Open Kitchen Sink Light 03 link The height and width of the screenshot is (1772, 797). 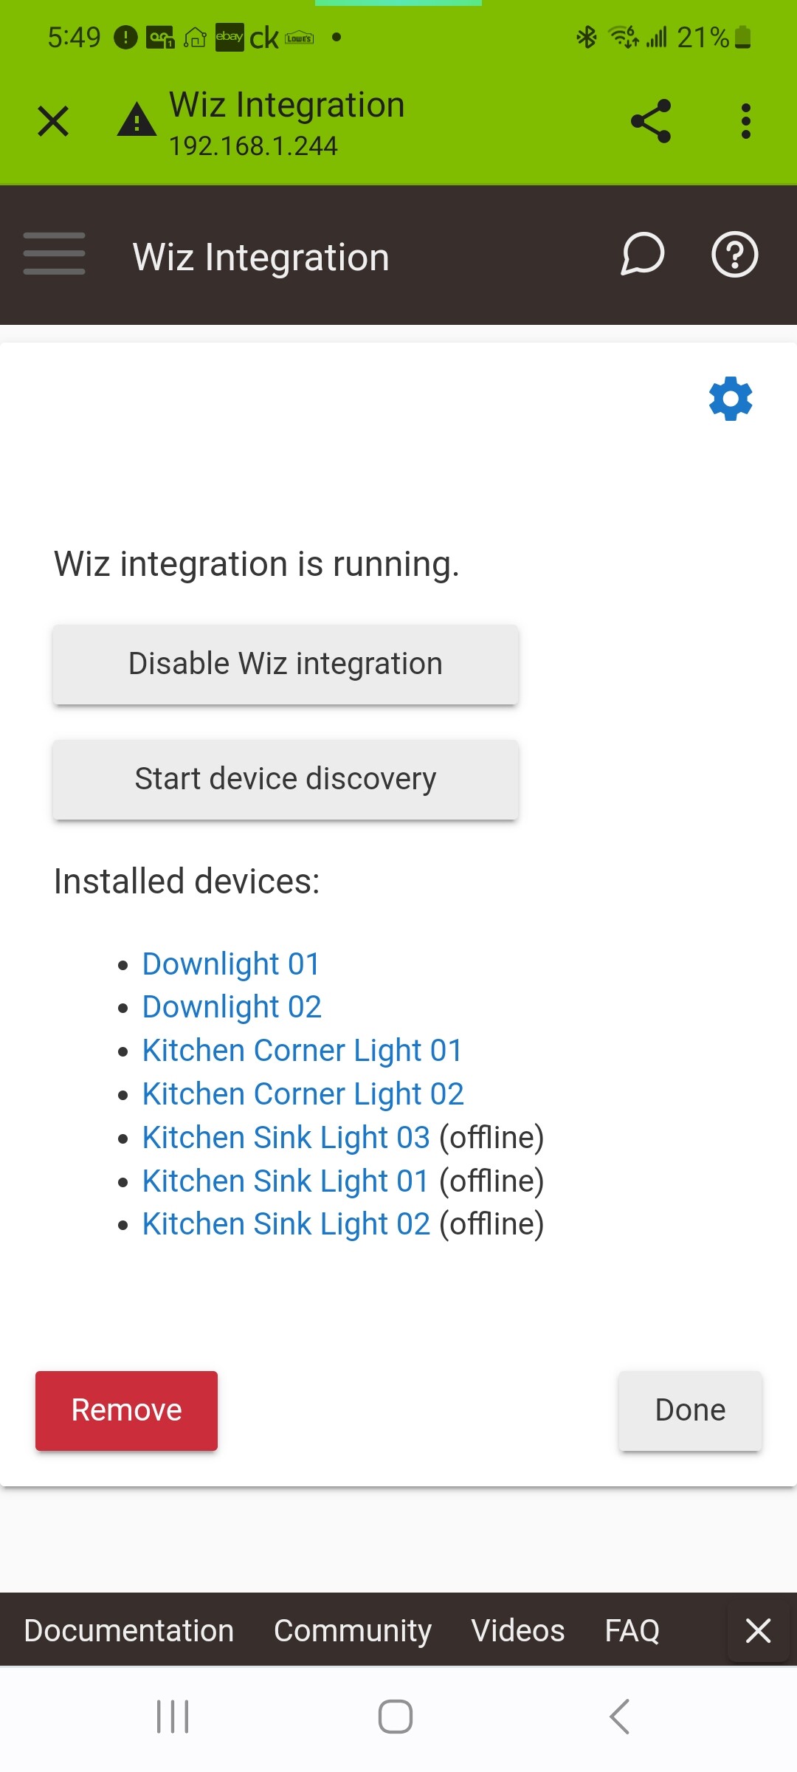(x=286, y=1137)
